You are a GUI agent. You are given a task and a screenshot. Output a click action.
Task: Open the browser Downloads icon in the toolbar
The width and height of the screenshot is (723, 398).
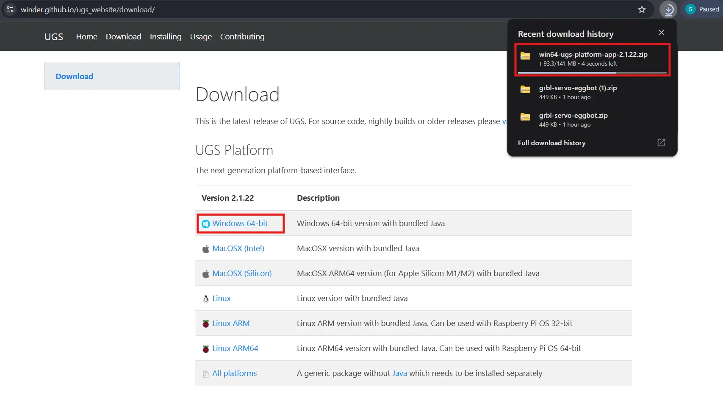[x=668, y=9]
